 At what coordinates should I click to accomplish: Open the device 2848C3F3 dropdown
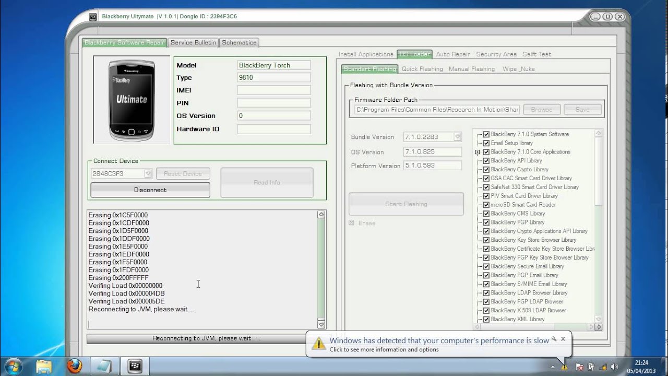[148, 173]
